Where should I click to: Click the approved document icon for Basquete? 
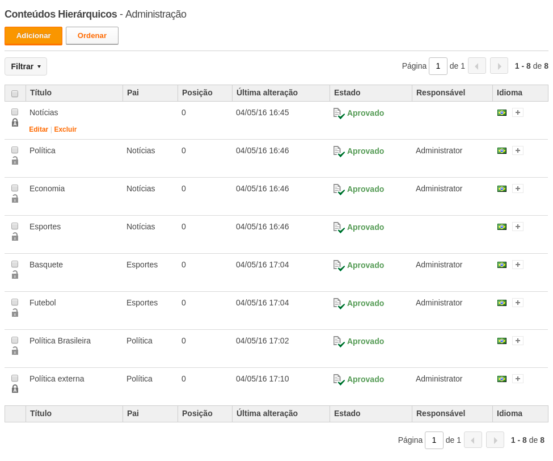point(339,266)
